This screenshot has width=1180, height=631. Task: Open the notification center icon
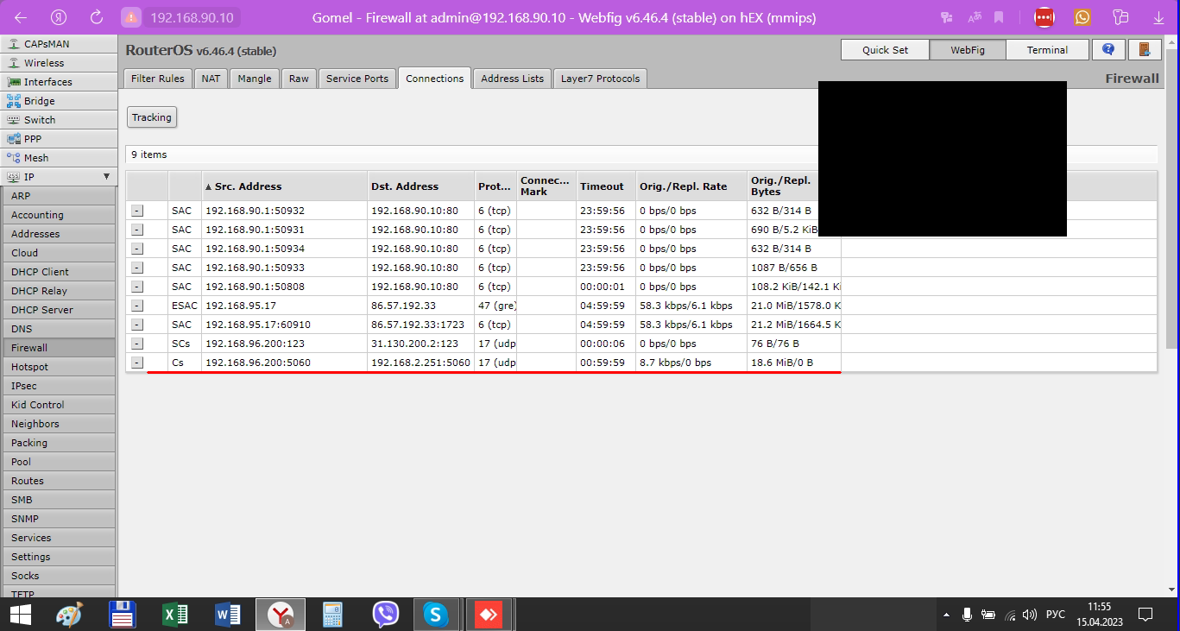[x=1145, y=615]
